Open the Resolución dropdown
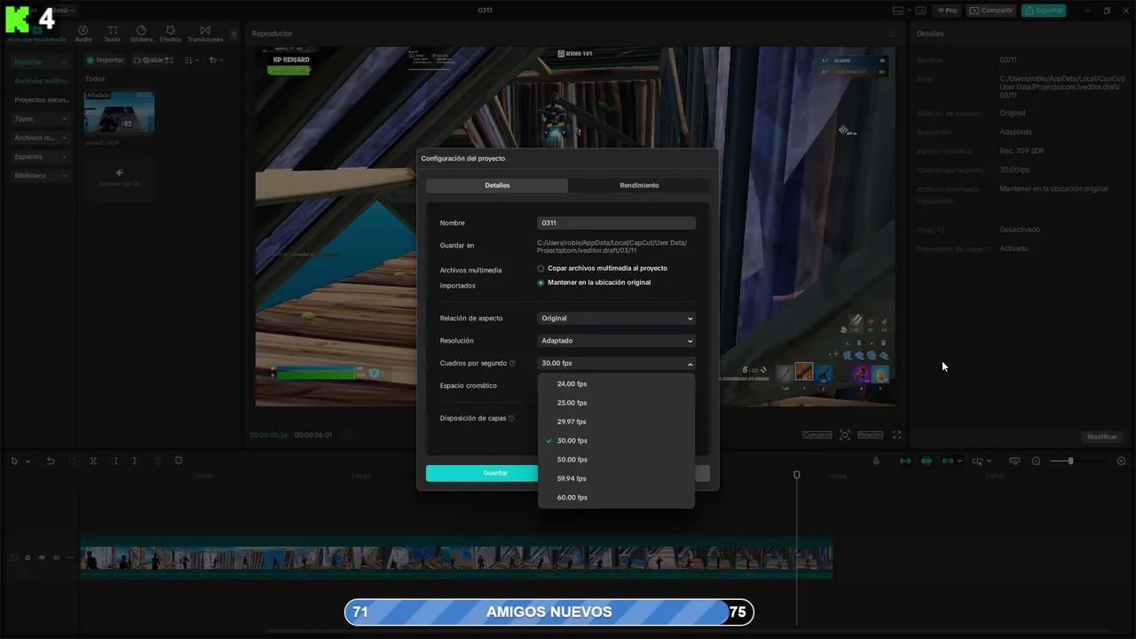Image resolution: width=1136 pixels, height=639 pixels. click(x=616, y=341)
